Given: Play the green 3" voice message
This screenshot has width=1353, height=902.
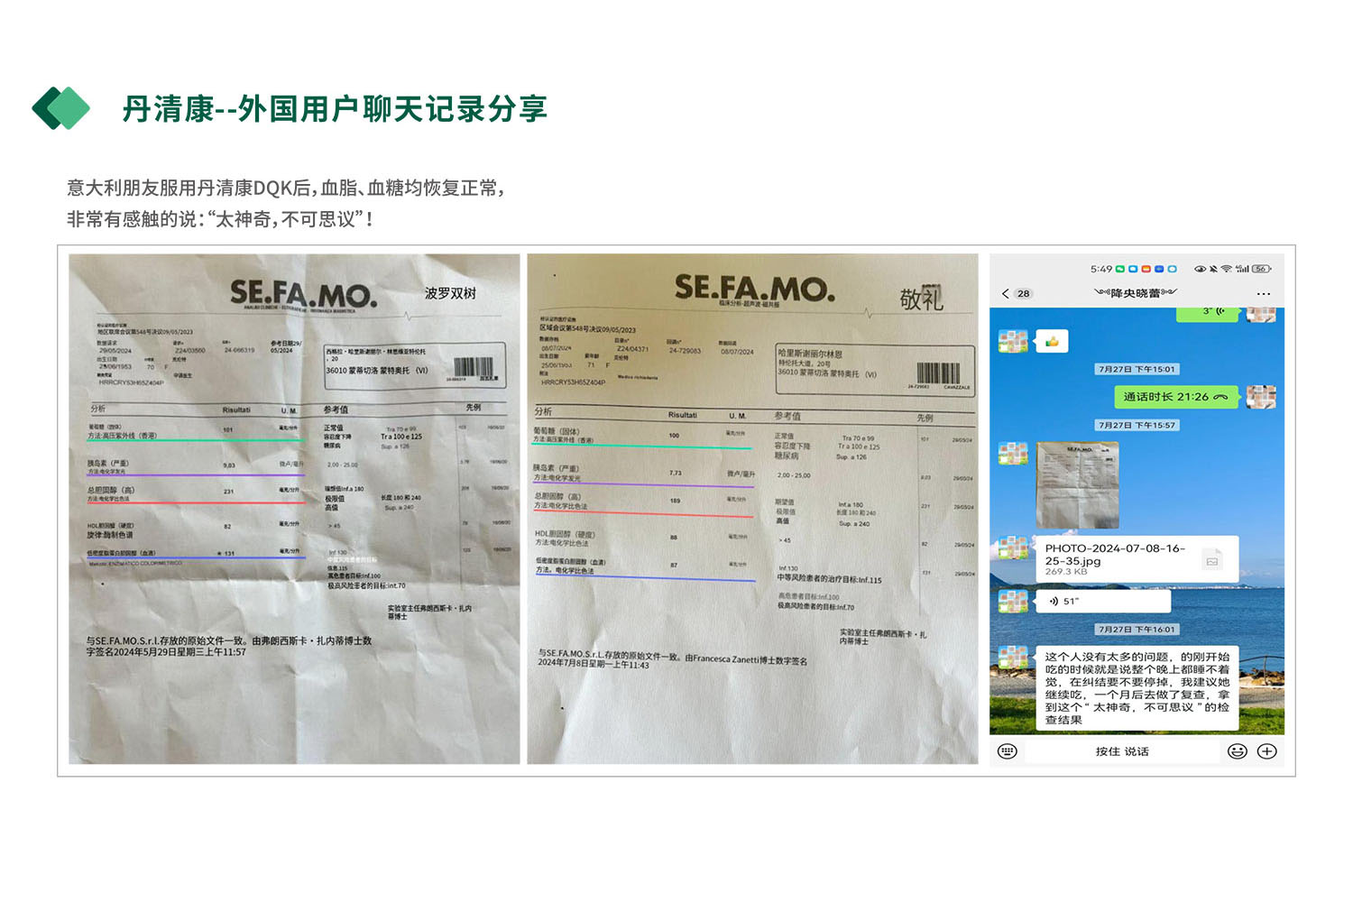Looking at the screenshot, I should [x=1208, y=313].
